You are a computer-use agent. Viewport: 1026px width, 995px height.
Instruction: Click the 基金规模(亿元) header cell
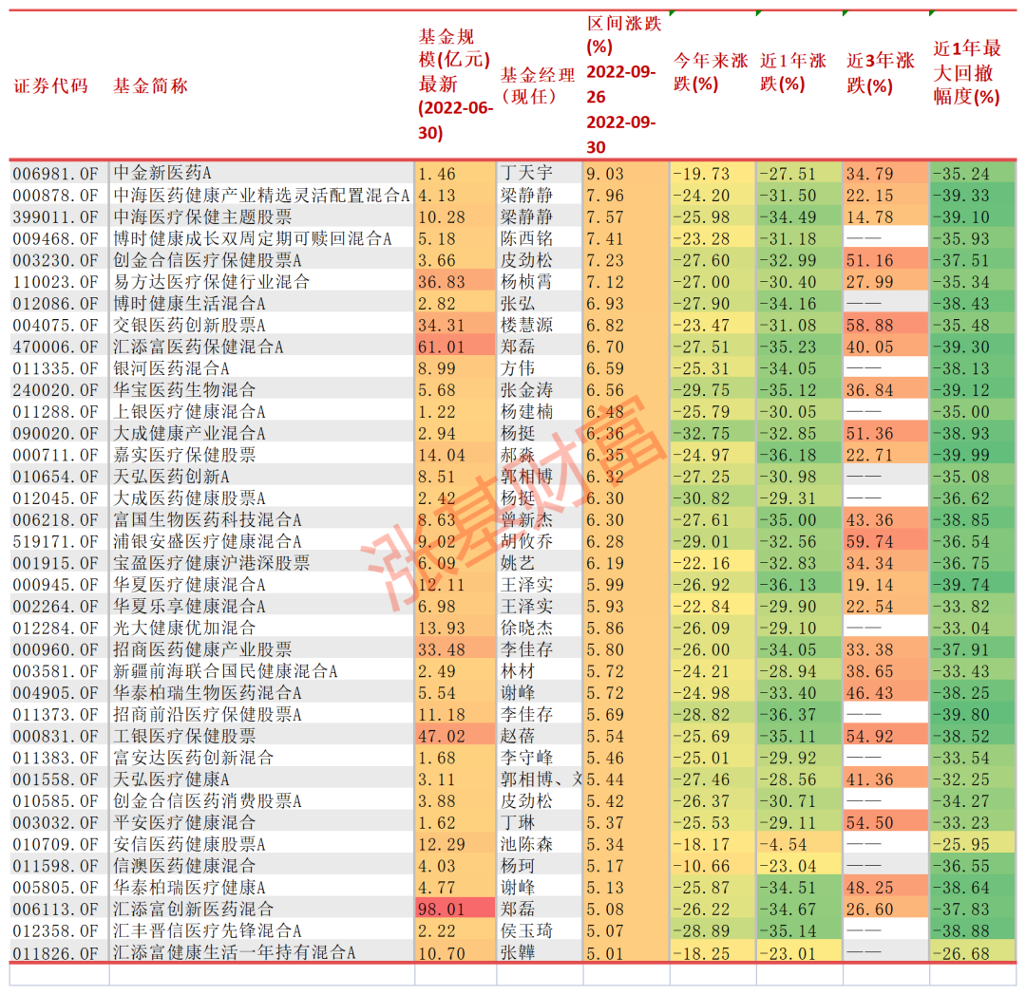(x=455, y=84)
